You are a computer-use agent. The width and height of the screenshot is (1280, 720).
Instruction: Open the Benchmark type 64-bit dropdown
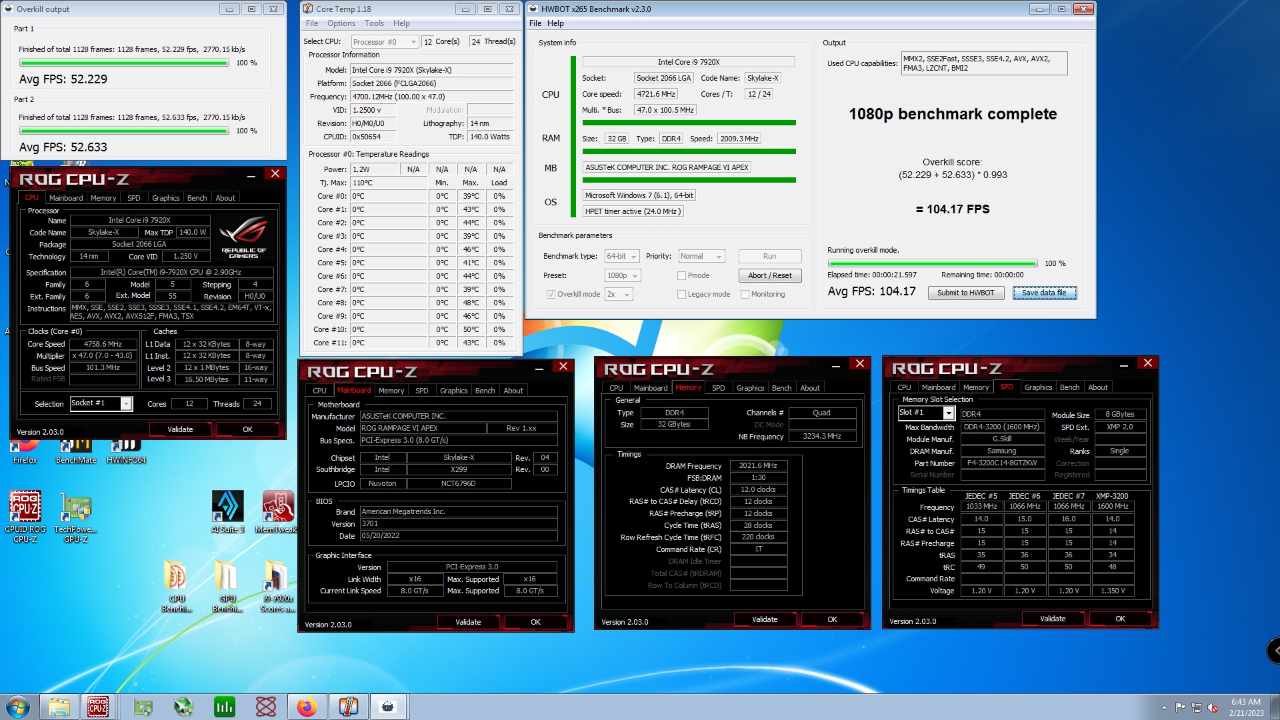(622, 256)
